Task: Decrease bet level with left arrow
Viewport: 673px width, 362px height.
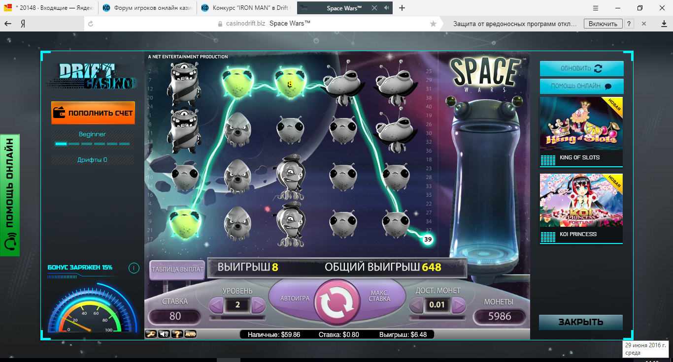Action: 216,305
